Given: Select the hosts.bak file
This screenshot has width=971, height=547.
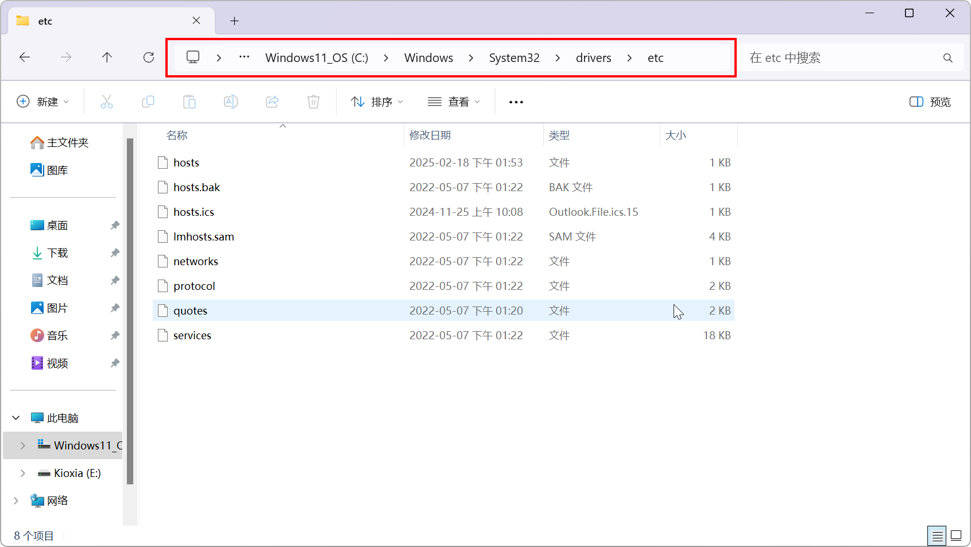Looking at the screenshot, I should (443, 187).
